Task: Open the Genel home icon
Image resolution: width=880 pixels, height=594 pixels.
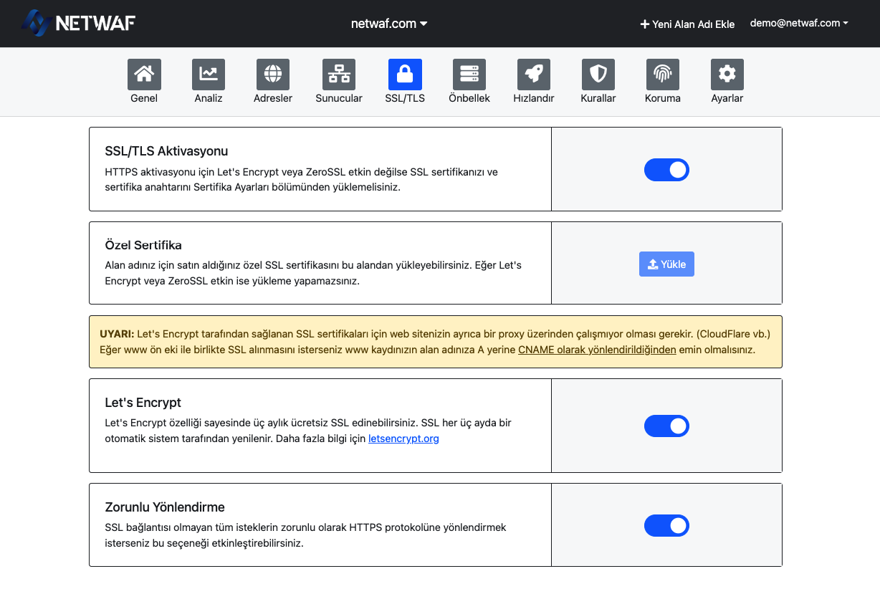Action: tap(144, 75)
